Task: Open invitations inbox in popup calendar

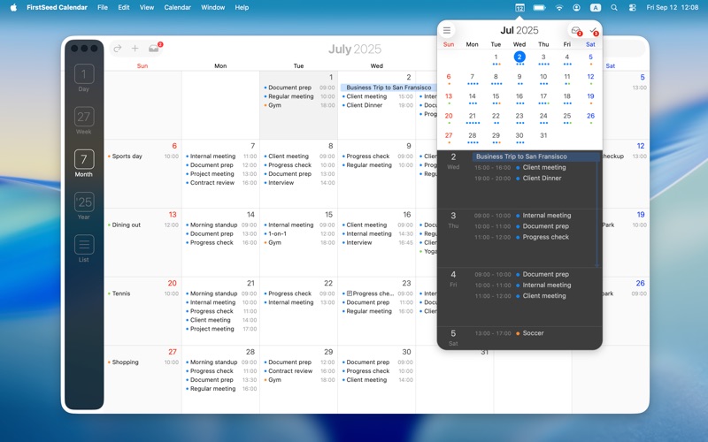Action: click(576, 31)
